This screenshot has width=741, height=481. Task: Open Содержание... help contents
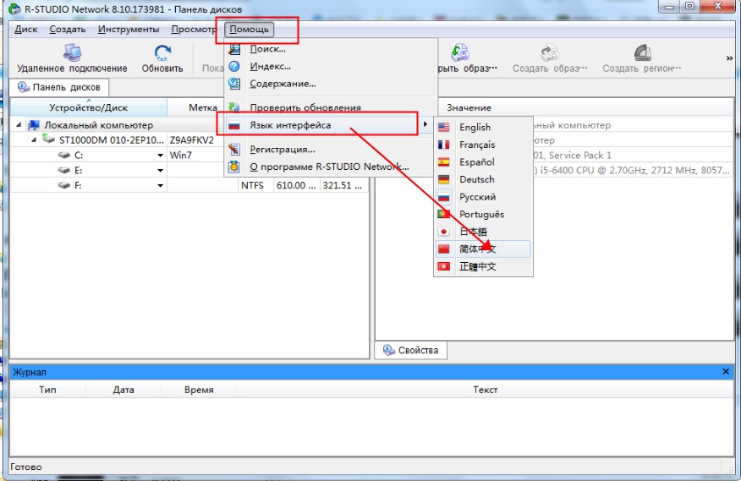coord(283,84)
